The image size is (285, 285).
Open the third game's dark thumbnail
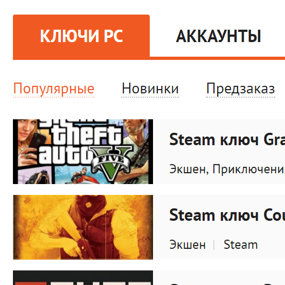point(83,278)
